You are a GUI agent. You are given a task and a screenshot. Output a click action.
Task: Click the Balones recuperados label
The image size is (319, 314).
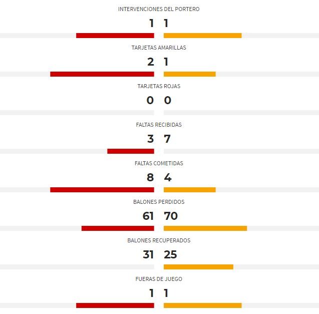[x=159, y=240]
